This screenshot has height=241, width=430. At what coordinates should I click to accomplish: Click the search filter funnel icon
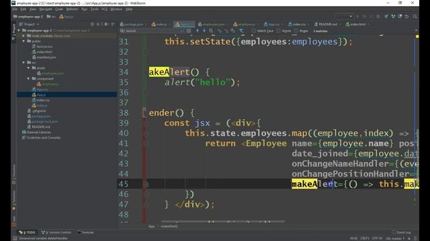click(x=241, y=31)
